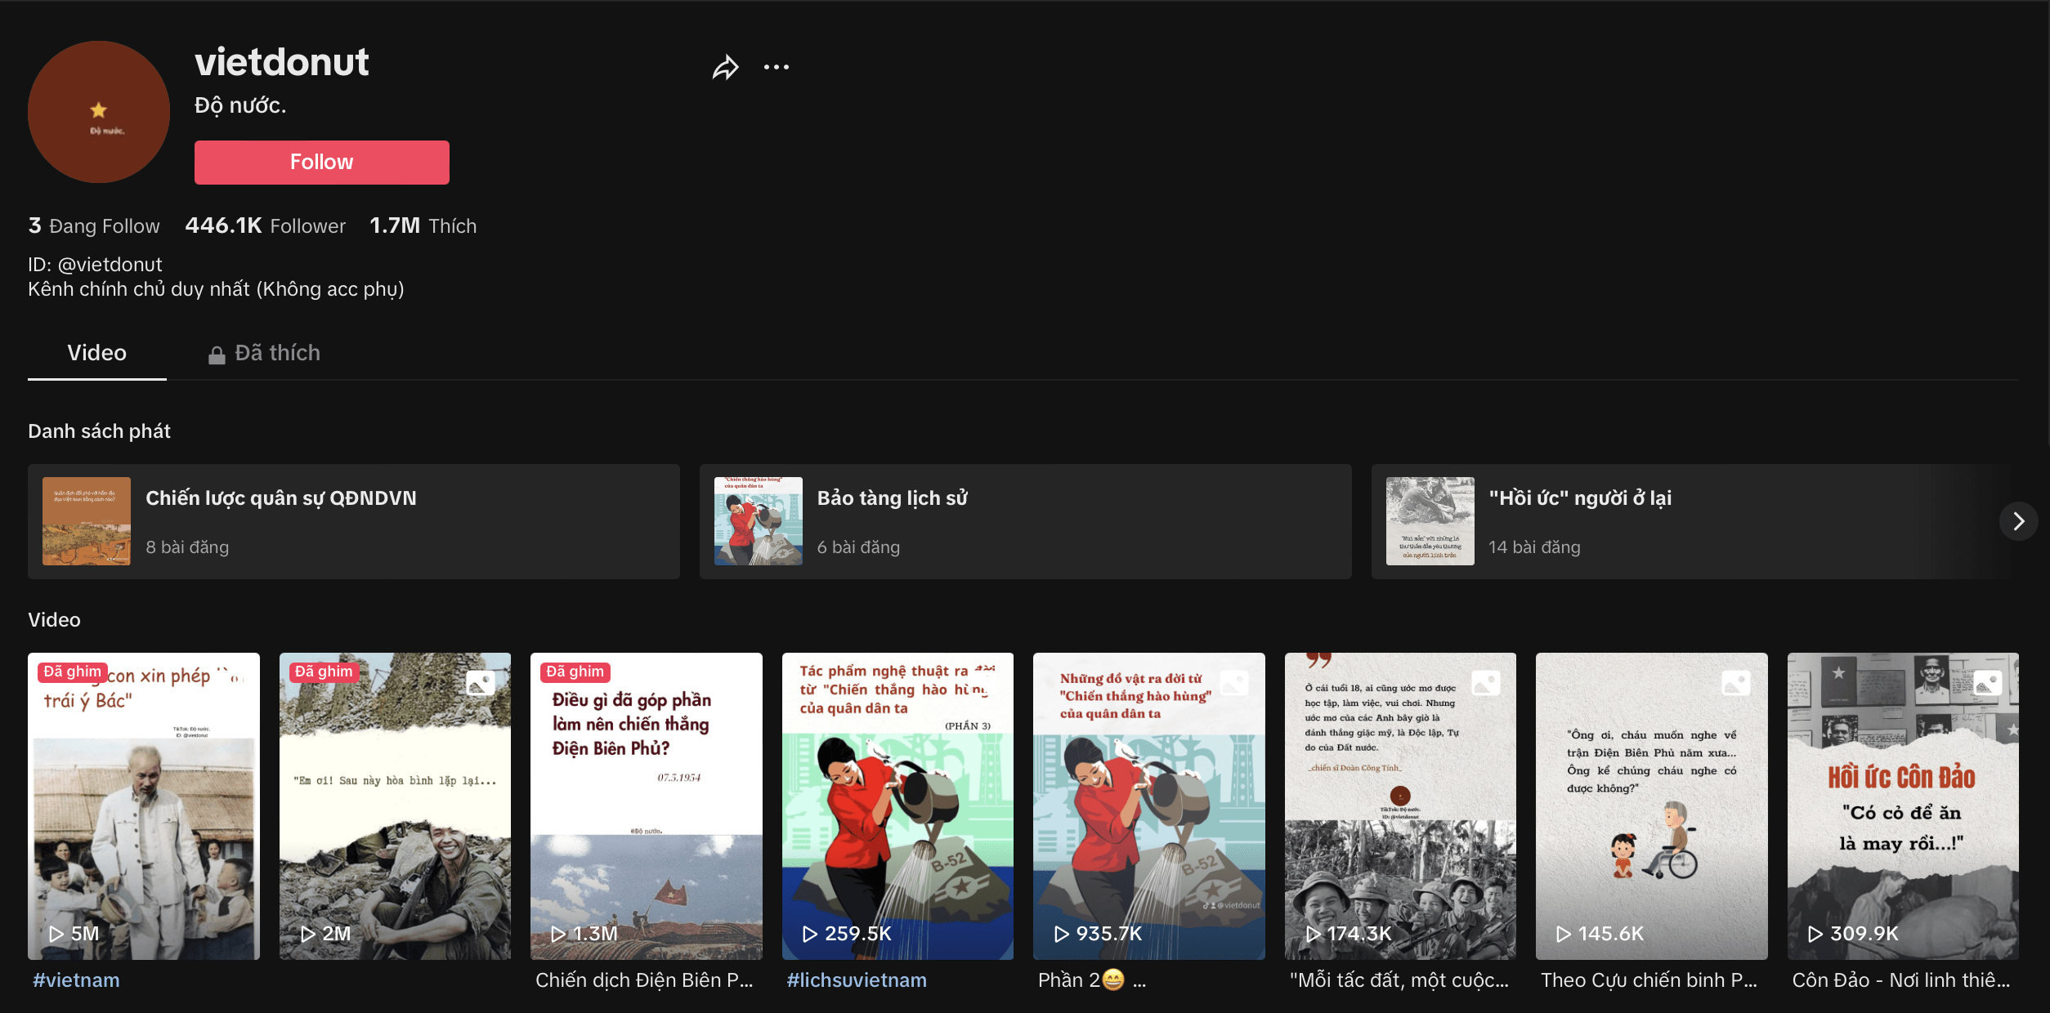Click the Danh sách phát heading
2050x1013 pixels.
click(99, 431)
